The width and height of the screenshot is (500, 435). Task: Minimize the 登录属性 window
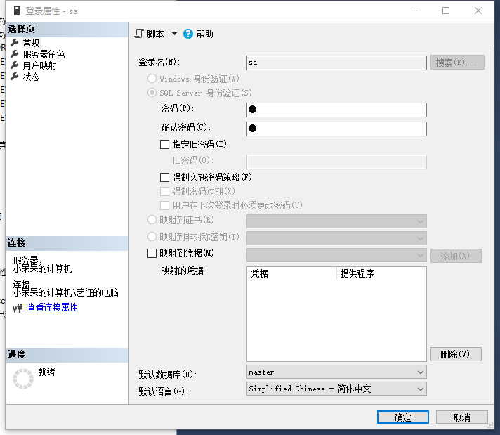(414, 11)
